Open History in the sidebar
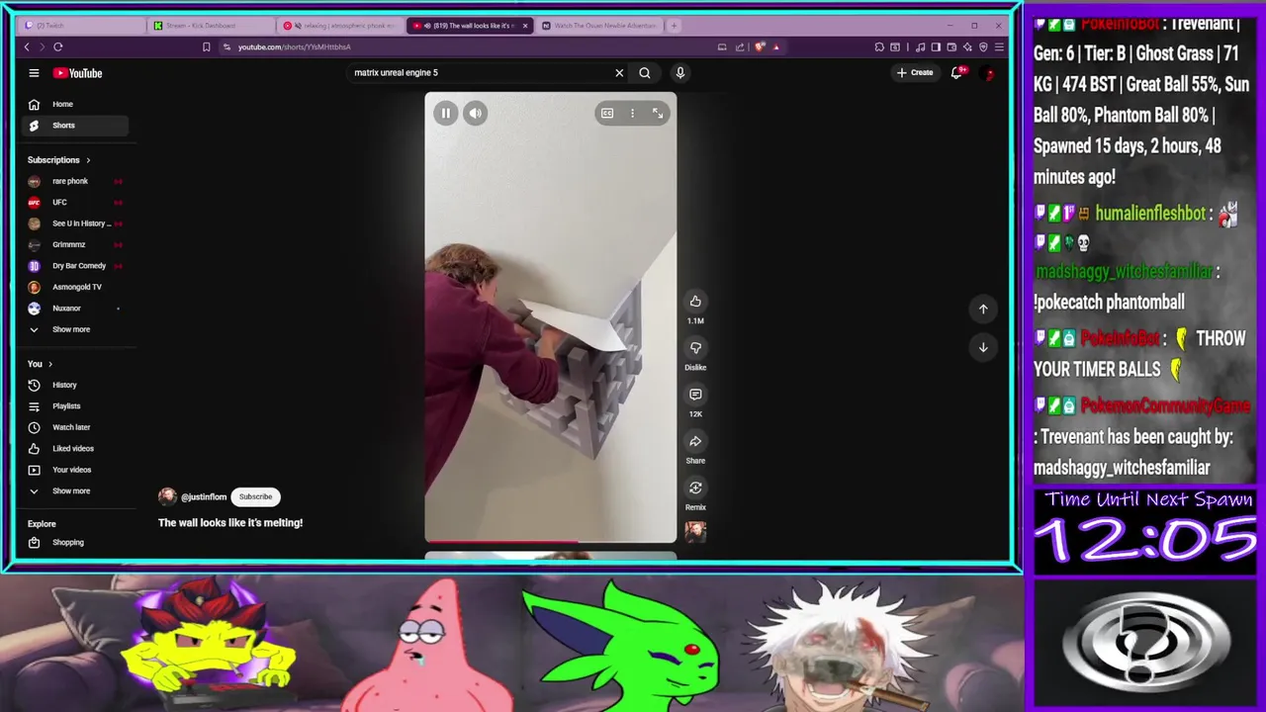 click(x=75, y=385)
